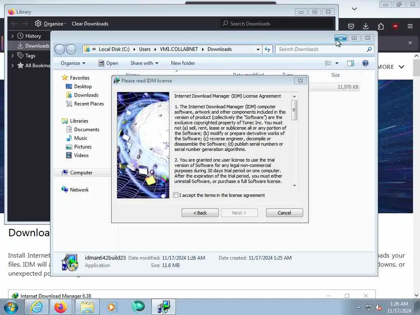Click muted volume tray icon
This screenshot has width=420, height=315.
pyautogui.click(x=379, y=308)
